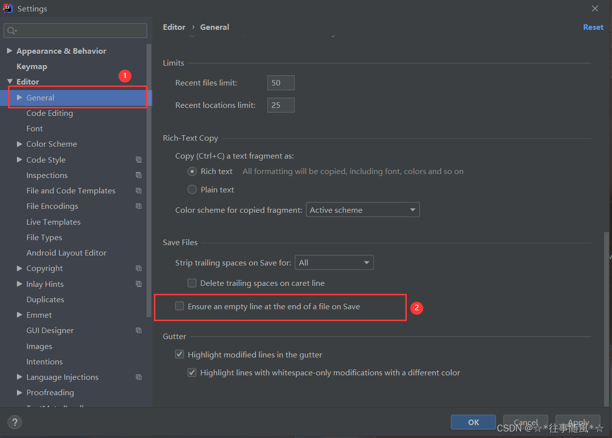Screen dimensions: 612x438
Task: Select the Rich text radio button
Action: tap(192, 171)
